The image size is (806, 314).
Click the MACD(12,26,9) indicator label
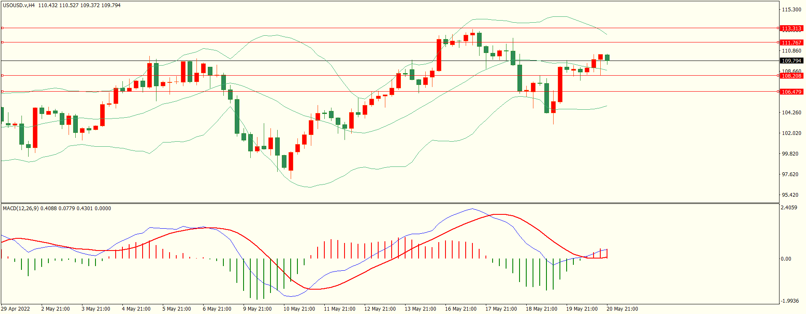(x=21, y=208)
